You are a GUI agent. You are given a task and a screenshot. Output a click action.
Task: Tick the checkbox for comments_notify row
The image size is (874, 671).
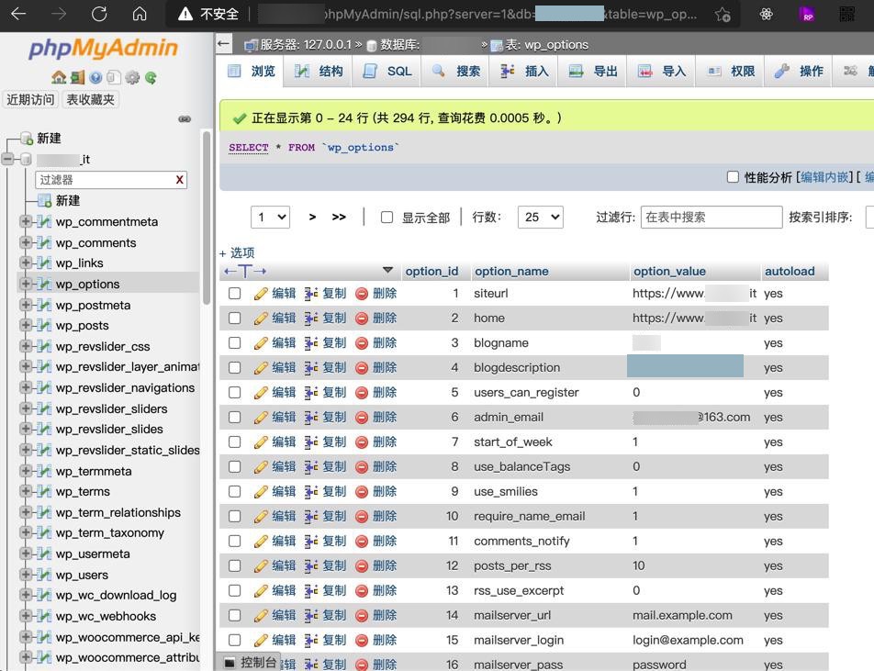(x=235, y=542)
